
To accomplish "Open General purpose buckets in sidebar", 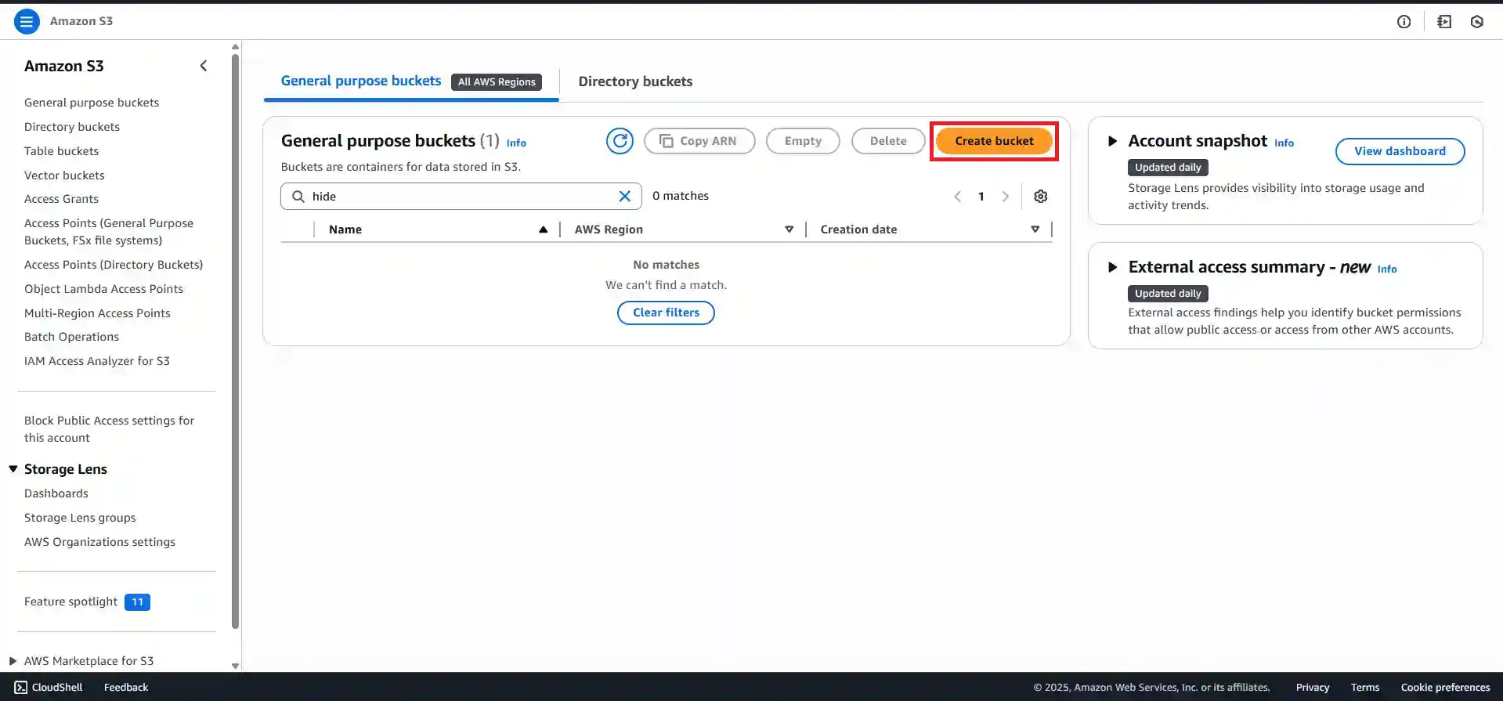I will coord(92,103).
